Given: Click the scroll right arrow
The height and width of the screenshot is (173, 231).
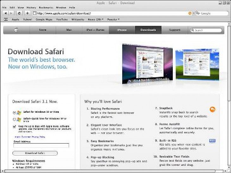Looking at the screenshot, I should point(225,171).
